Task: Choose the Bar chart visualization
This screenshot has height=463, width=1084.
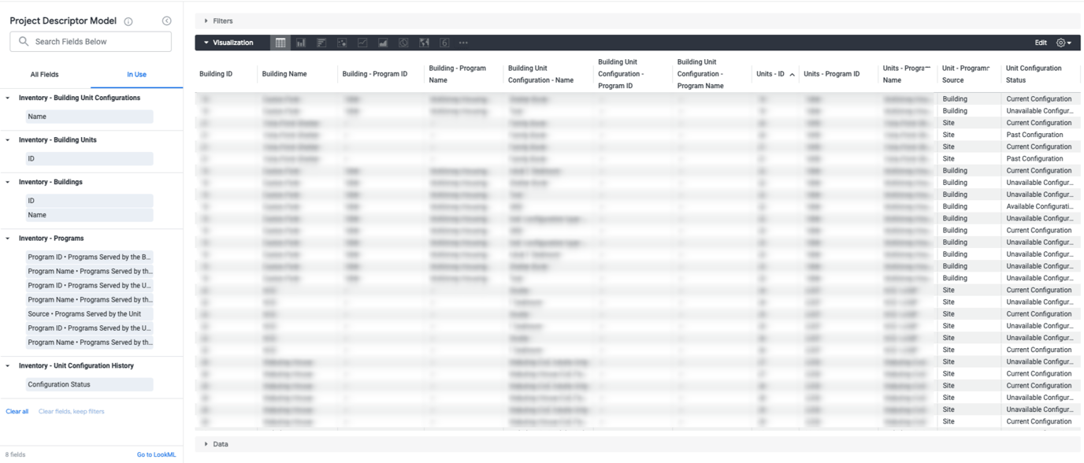Action: click(322, 43)
